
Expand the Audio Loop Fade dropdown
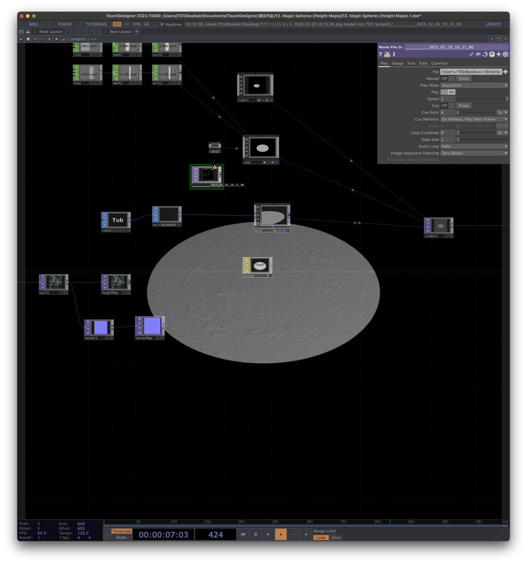[474, 146]
